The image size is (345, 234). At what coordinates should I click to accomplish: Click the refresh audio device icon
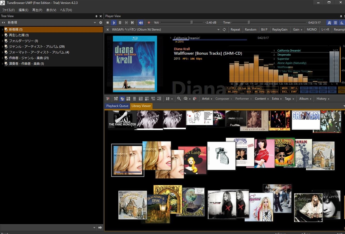pyautogui.click(x=224, y=30)
